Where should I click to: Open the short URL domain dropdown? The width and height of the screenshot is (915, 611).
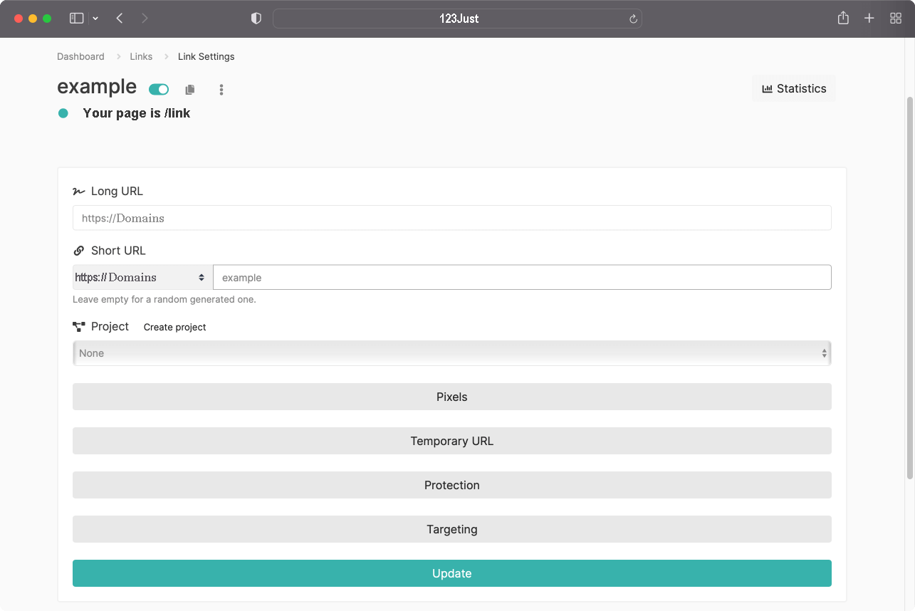[142, 278]
